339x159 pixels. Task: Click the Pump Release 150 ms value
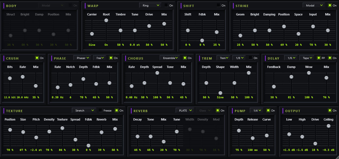click(x=253, y=150)
